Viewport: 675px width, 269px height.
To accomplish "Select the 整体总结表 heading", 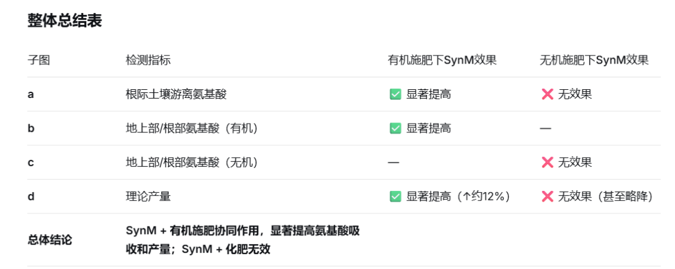I will (64, 21).
